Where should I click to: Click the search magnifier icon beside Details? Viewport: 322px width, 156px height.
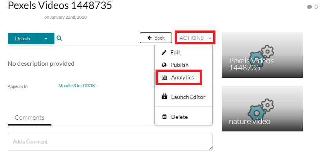click(x=59, y=38)
